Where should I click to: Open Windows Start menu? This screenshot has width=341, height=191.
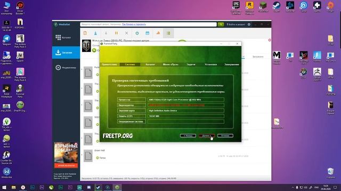point(4,187)
